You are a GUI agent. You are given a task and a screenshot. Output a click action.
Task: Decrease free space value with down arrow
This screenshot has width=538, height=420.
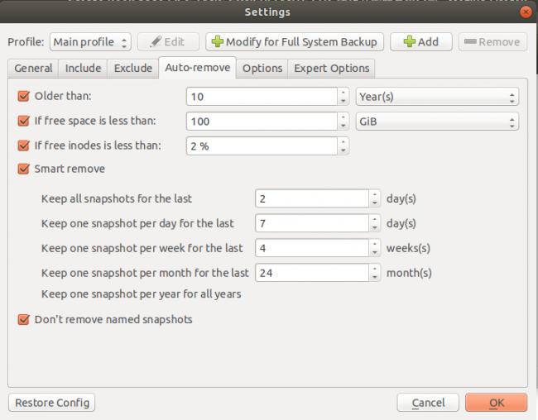coord(343,126)
